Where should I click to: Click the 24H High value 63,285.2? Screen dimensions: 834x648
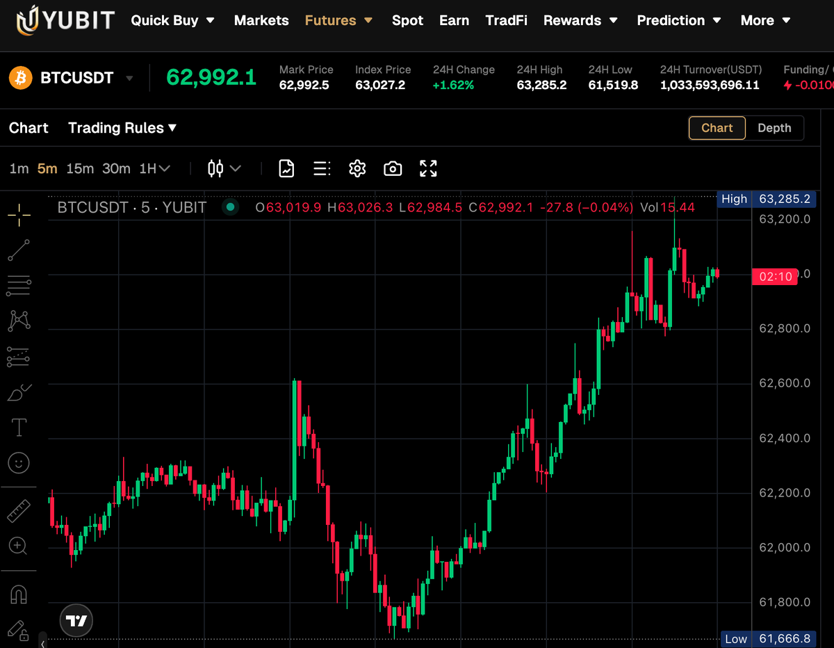[x=542, y=86]
